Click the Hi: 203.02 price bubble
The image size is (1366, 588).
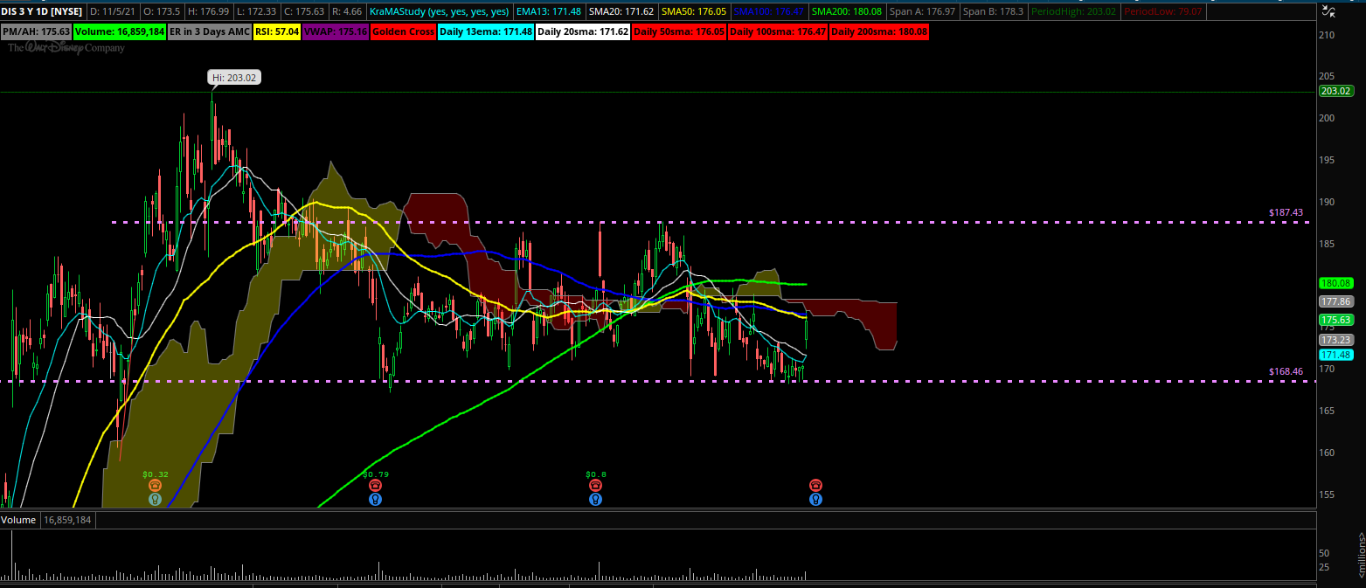click(x=234, y=78)
